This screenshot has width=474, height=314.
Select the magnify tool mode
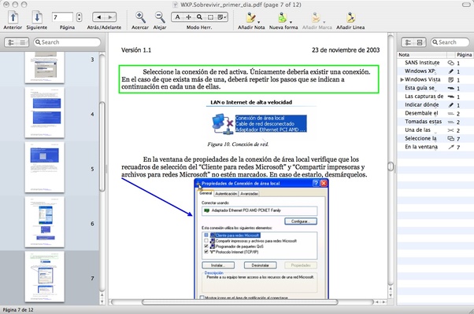click(199, 17)
